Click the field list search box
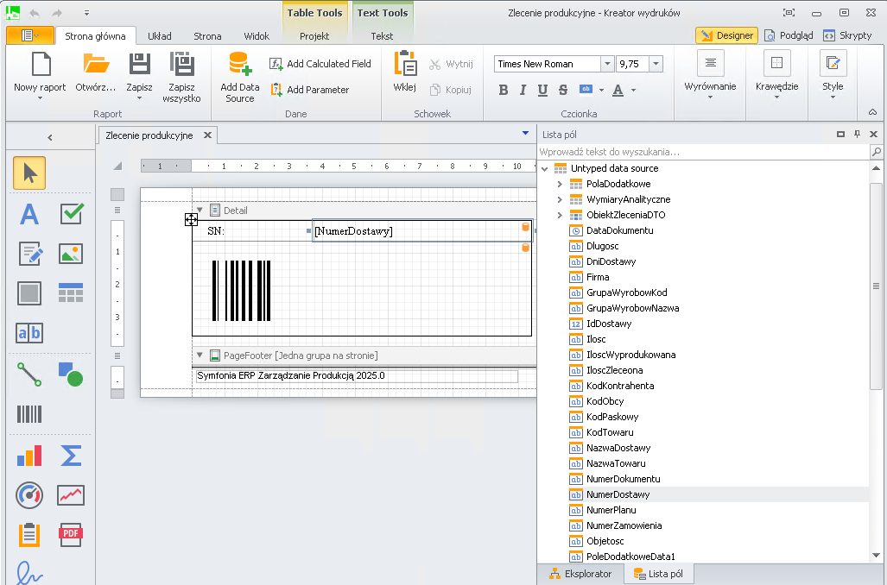Image resolution: width=887 pixels, height=585 pixels. pos(703,152)
